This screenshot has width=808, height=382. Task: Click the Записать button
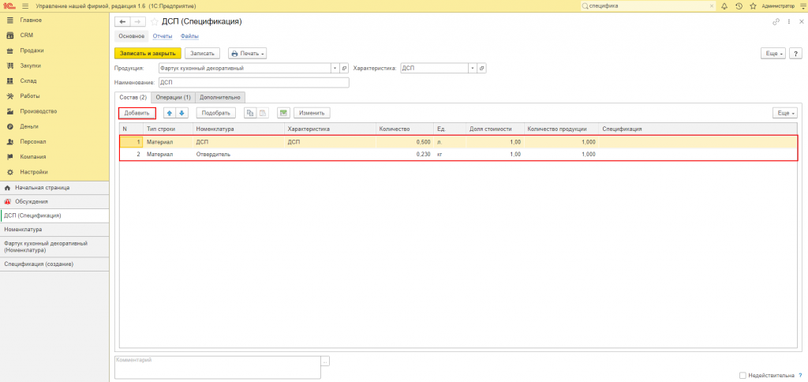[x=203, y=54]
